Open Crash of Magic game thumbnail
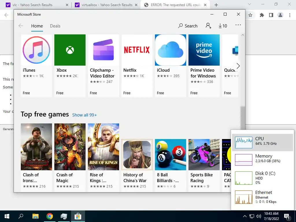This screenshot has height=222, width=296. [70, 147]
